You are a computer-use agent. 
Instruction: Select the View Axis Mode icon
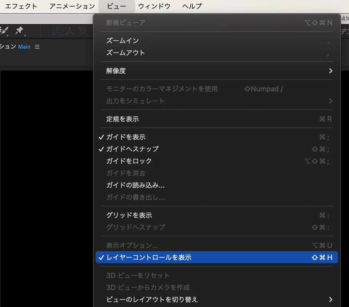click(82, 31)
